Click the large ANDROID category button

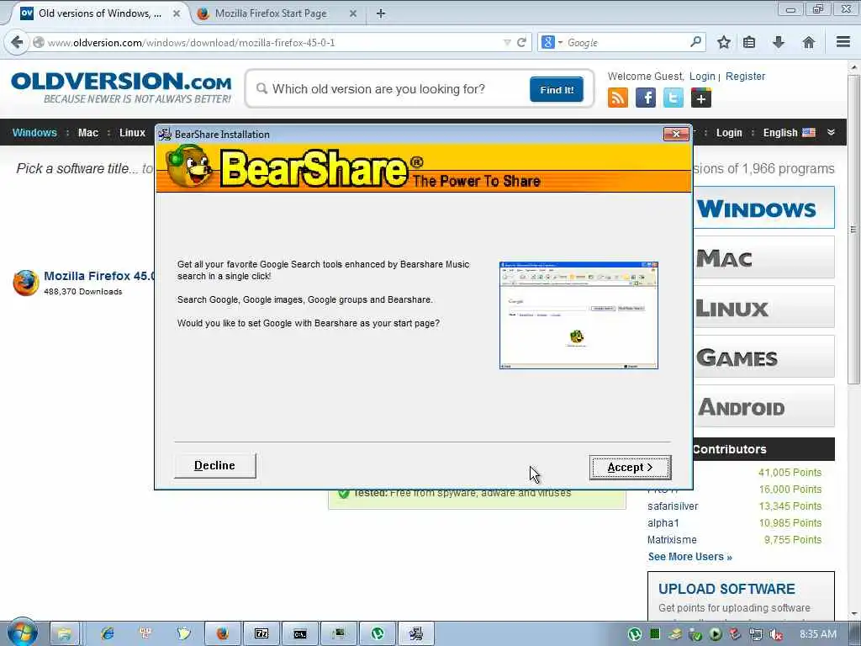(x=763, y=406)
